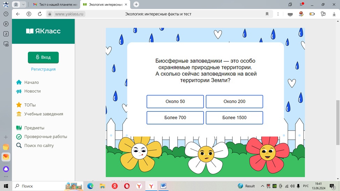Open the downloads arrow icon in the toolbar
Viewport: 340px width, 191px height.
coord(334,14)
